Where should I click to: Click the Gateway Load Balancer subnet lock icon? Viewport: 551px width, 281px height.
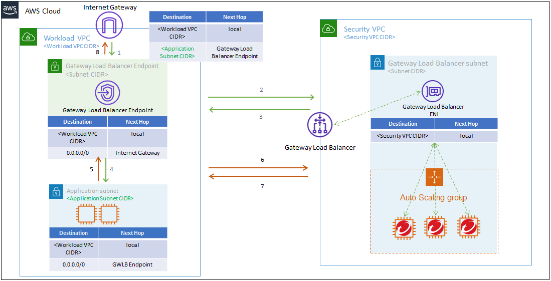(x=378, y=63)
